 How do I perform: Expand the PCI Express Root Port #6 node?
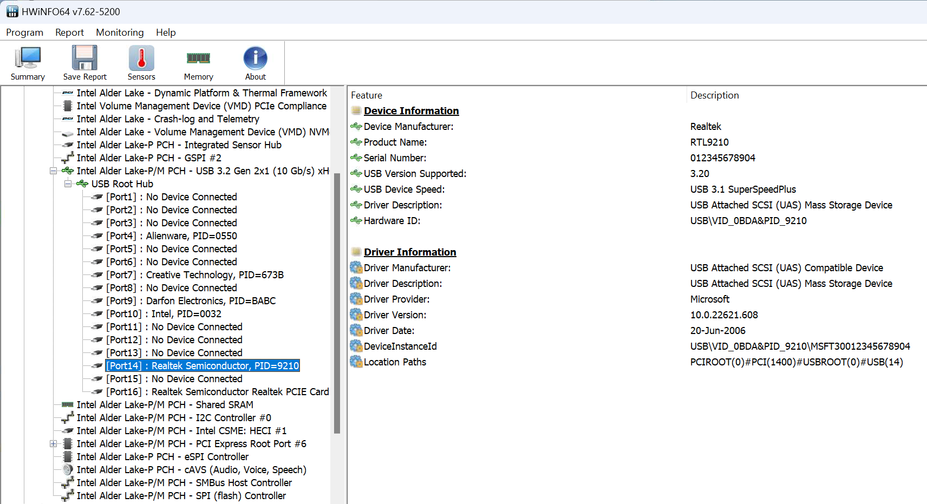(53, 444)
